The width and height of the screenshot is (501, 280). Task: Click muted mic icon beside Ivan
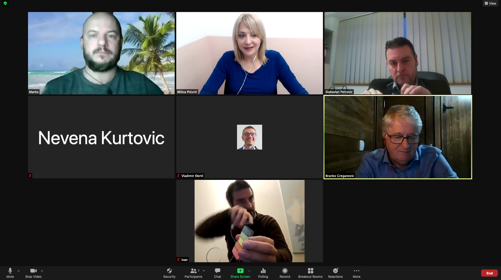(178, 260)
